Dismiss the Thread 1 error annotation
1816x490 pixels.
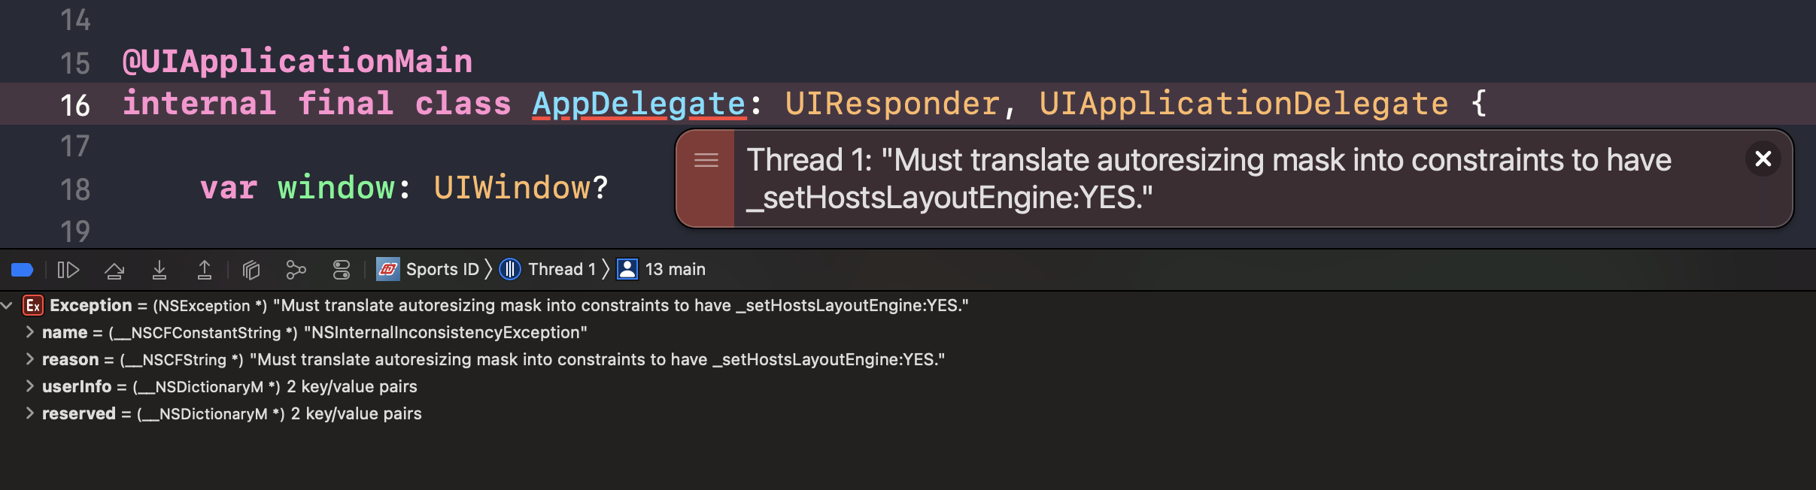click(x=1763, y=159)
